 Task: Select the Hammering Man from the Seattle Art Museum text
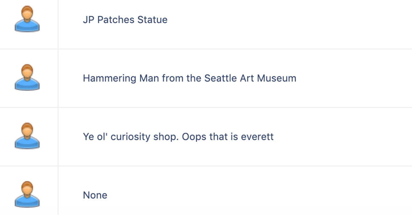tap(190, 78)
